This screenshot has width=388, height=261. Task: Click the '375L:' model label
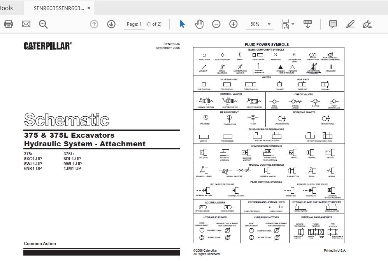tap(69, 154)
